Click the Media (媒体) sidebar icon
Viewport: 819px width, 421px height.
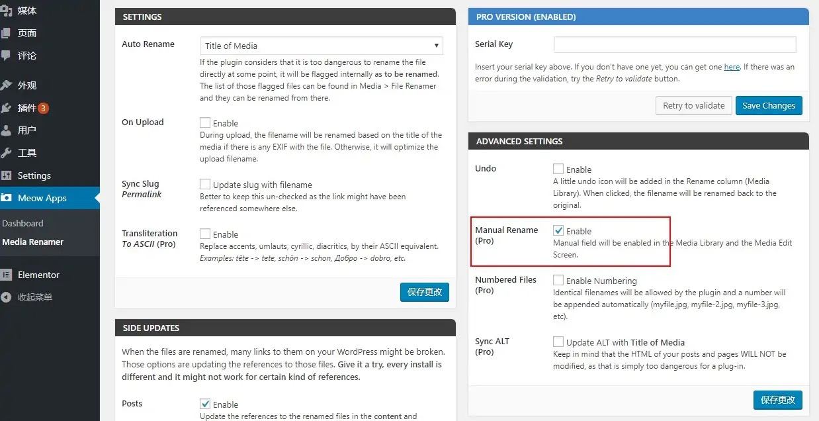click(x=6, y=11)
